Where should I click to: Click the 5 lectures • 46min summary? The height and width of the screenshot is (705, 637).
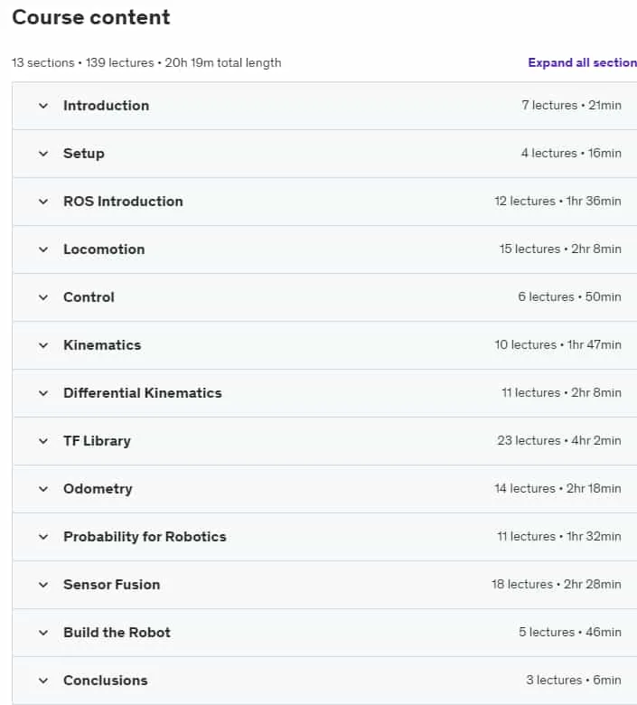click(570, 632)
